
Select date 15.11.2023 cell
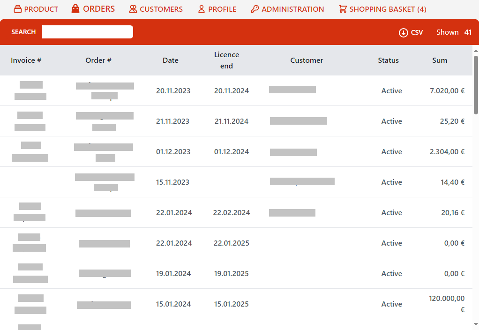click(x=172, y=182)
